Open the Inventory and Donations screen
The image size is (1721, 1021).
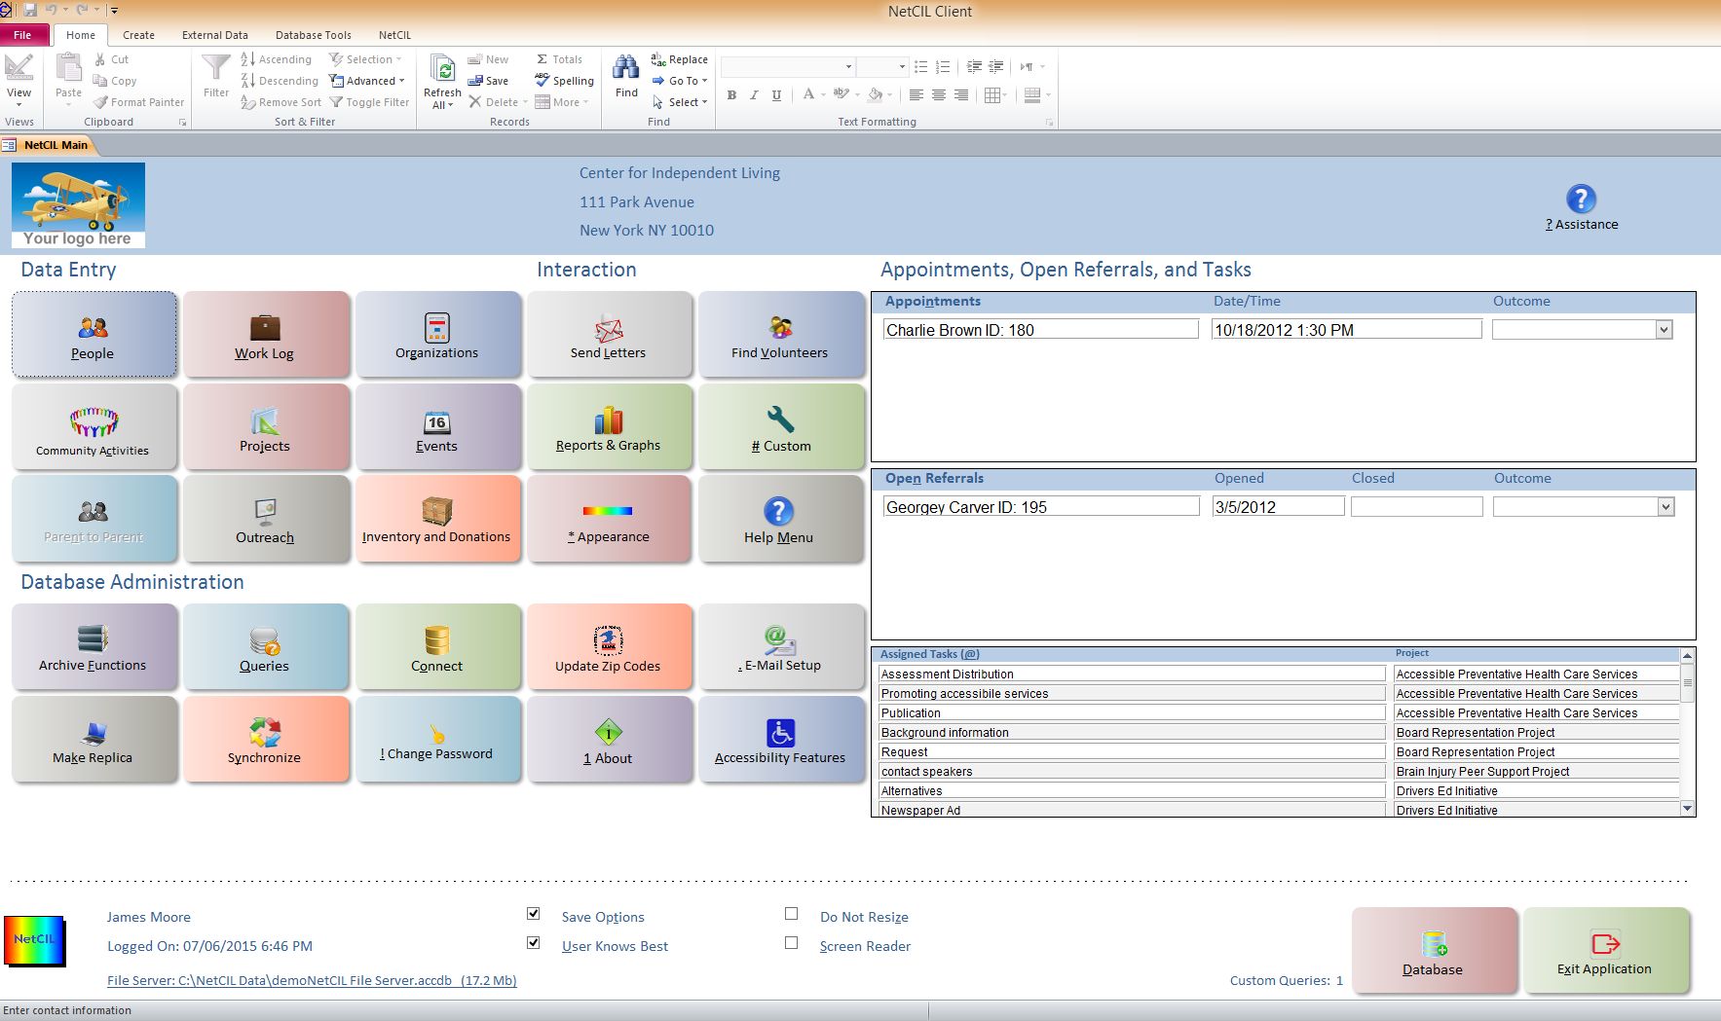click(x=437, y=520)
